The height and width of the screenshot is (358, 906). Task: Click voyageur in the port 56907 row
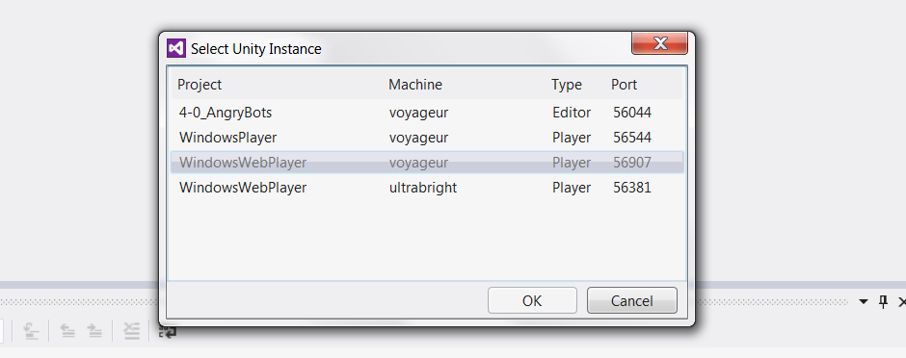418,163
